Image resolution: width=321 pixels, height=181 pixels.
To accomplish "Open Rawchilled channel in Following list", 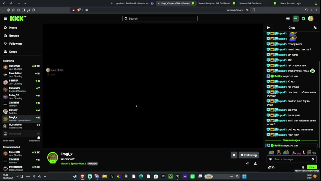I will [x=21, y=75].
